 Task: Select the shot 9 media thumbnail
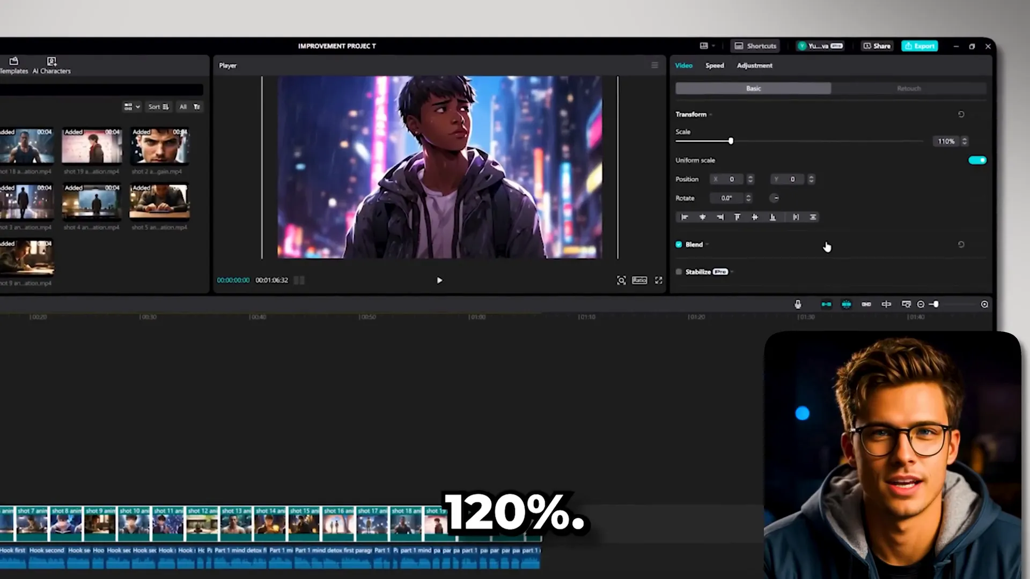point(27,257)
